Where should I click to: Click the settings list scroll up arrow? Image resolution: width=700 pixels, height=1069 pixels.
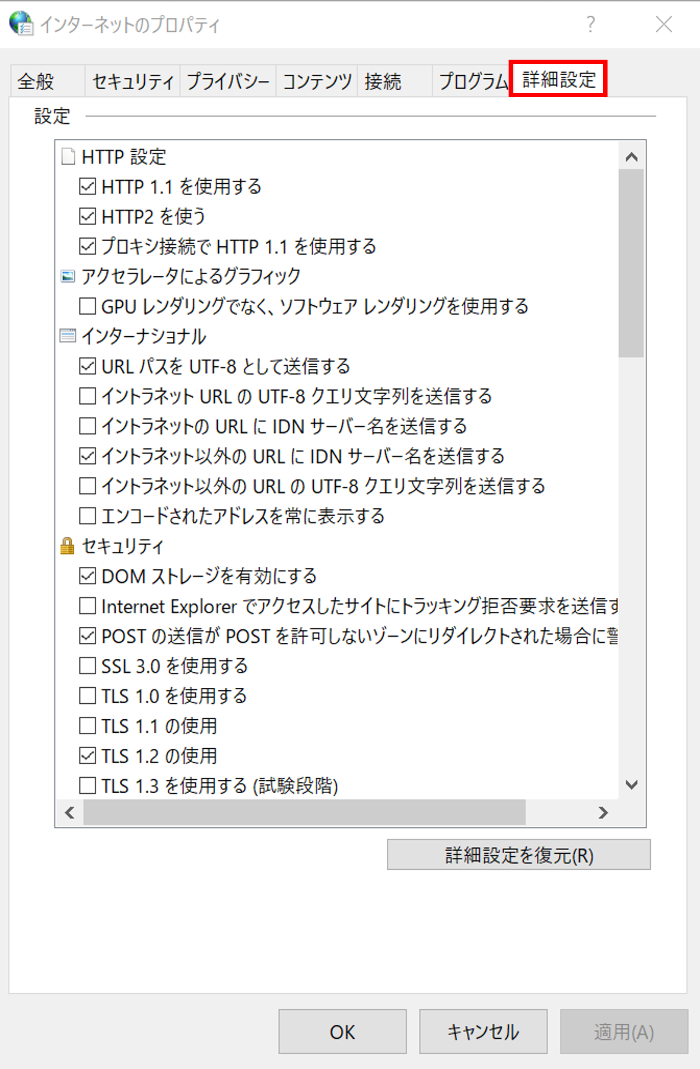pyautogui.click(x=631, y=156)
